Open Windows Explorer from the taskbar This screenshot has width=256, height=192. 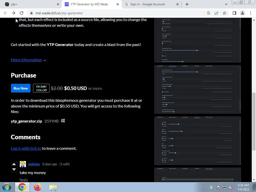point(53,187)
